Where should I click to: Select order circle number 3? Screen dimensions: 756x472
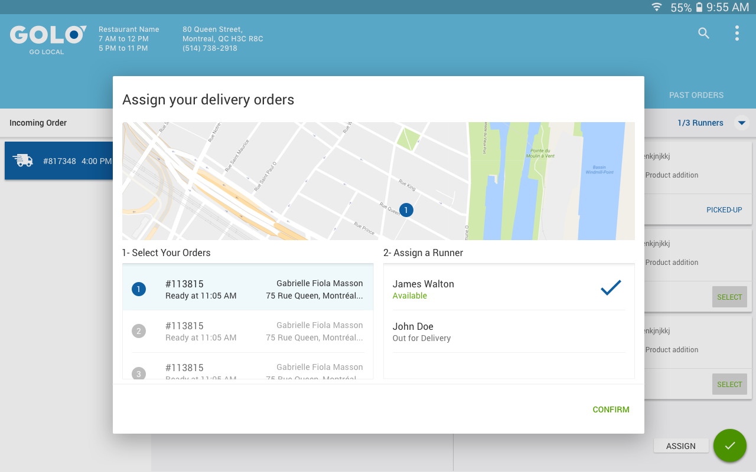pyautogui.click(x=139, y=373)
